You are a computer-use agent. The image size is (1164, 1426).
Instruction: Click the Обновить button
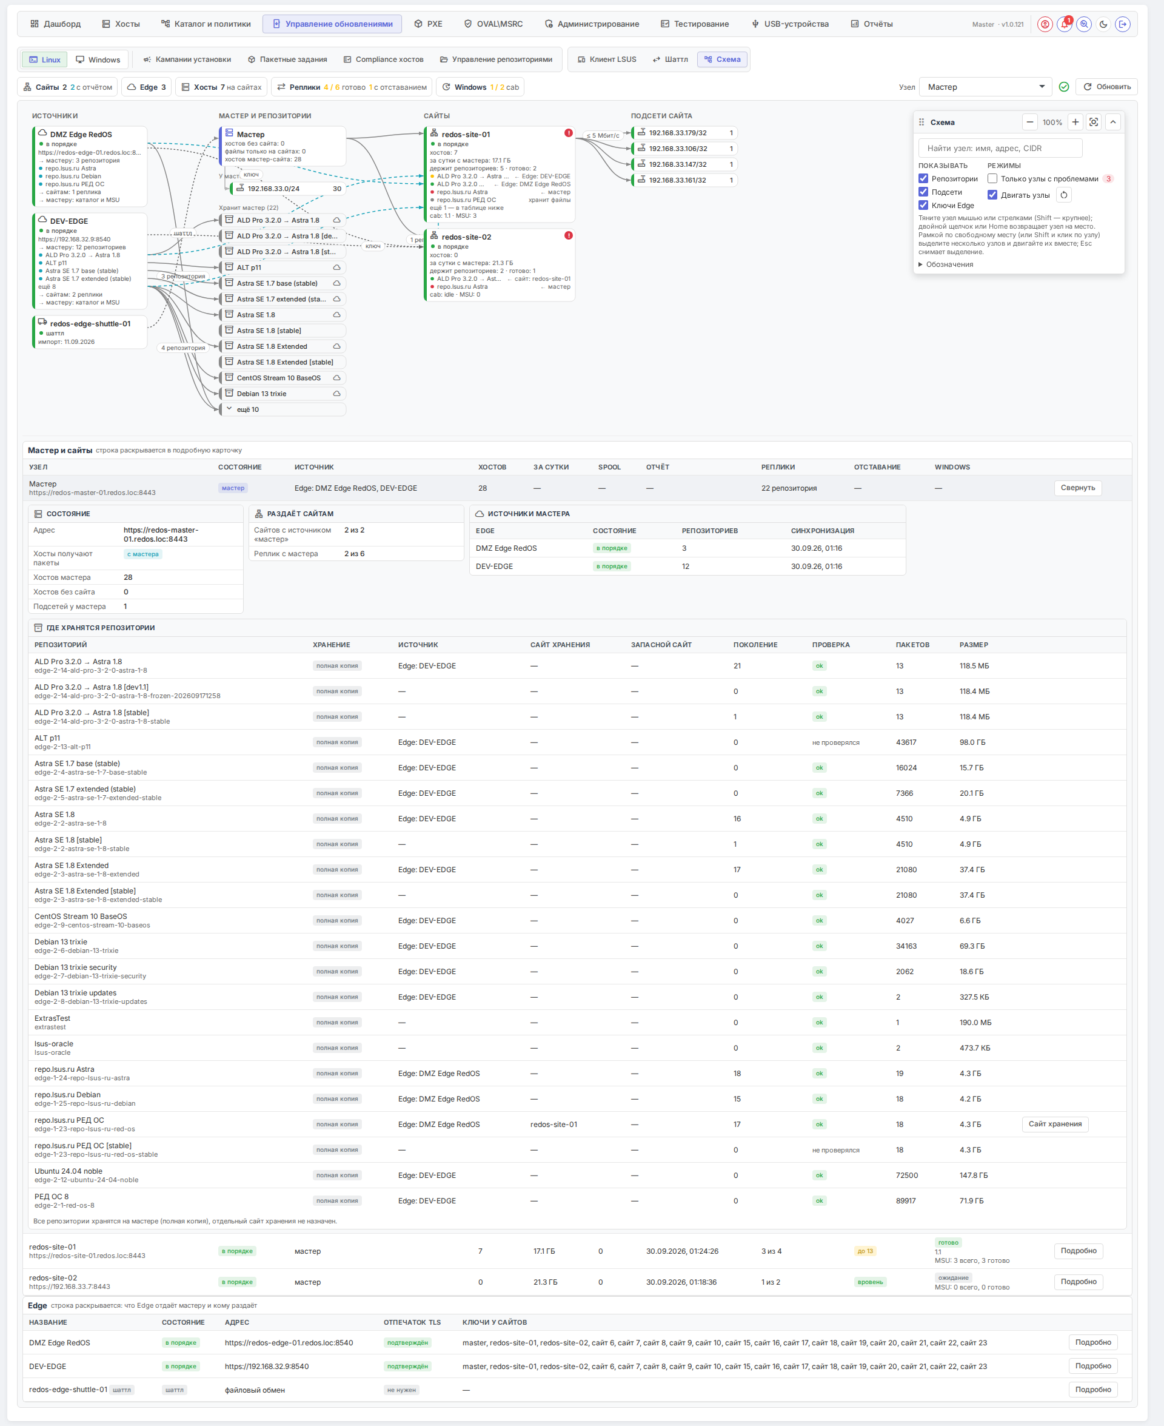tap(1106, 87)
